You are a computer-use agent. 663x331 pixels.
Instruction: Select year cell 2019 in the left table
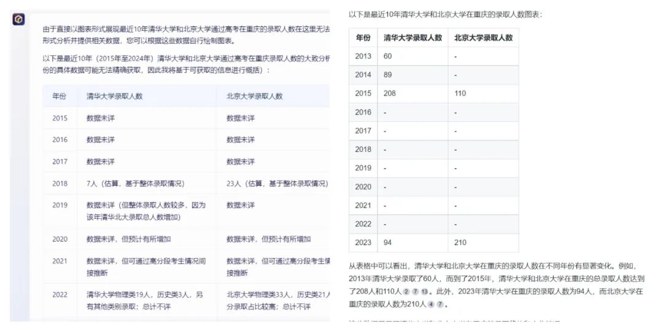point(60,205)
